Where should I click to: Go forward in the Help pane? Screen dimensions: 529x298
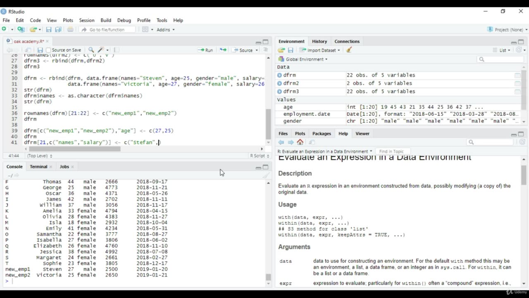291,142
